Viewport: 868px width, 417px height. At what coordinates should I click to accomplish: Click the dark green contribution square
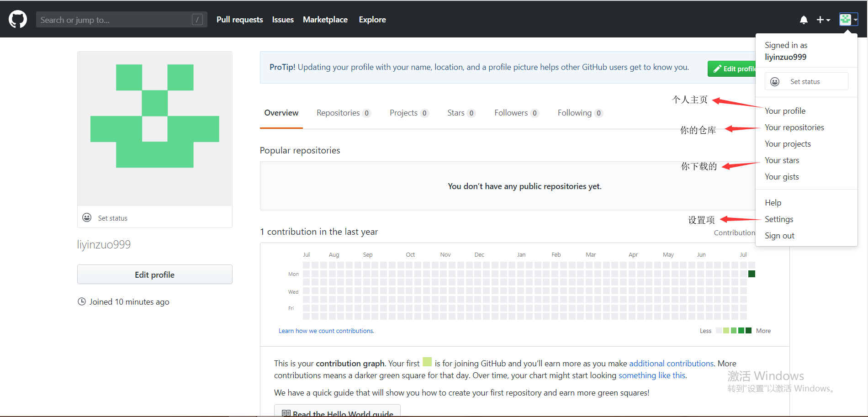pos(752,274)
